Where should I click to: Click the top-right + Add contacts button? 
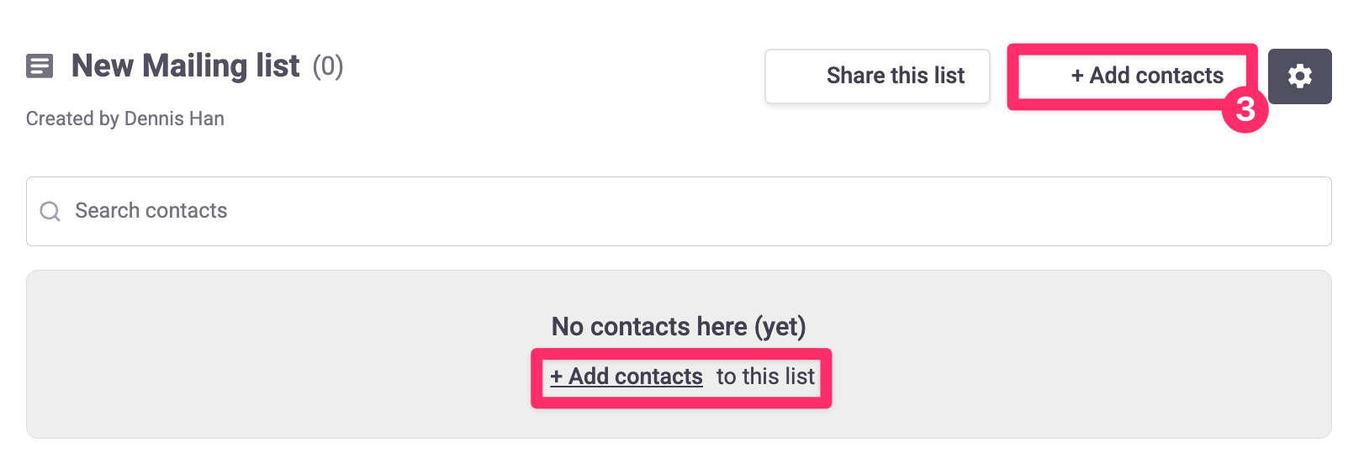click(x=1133, y=76)
